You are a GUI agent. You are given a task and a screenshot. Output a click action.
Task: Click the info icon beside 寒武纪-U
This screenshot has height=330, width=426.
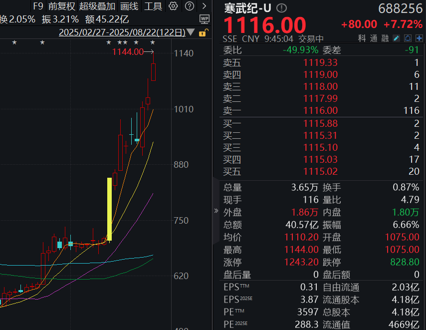click(281, 8)
